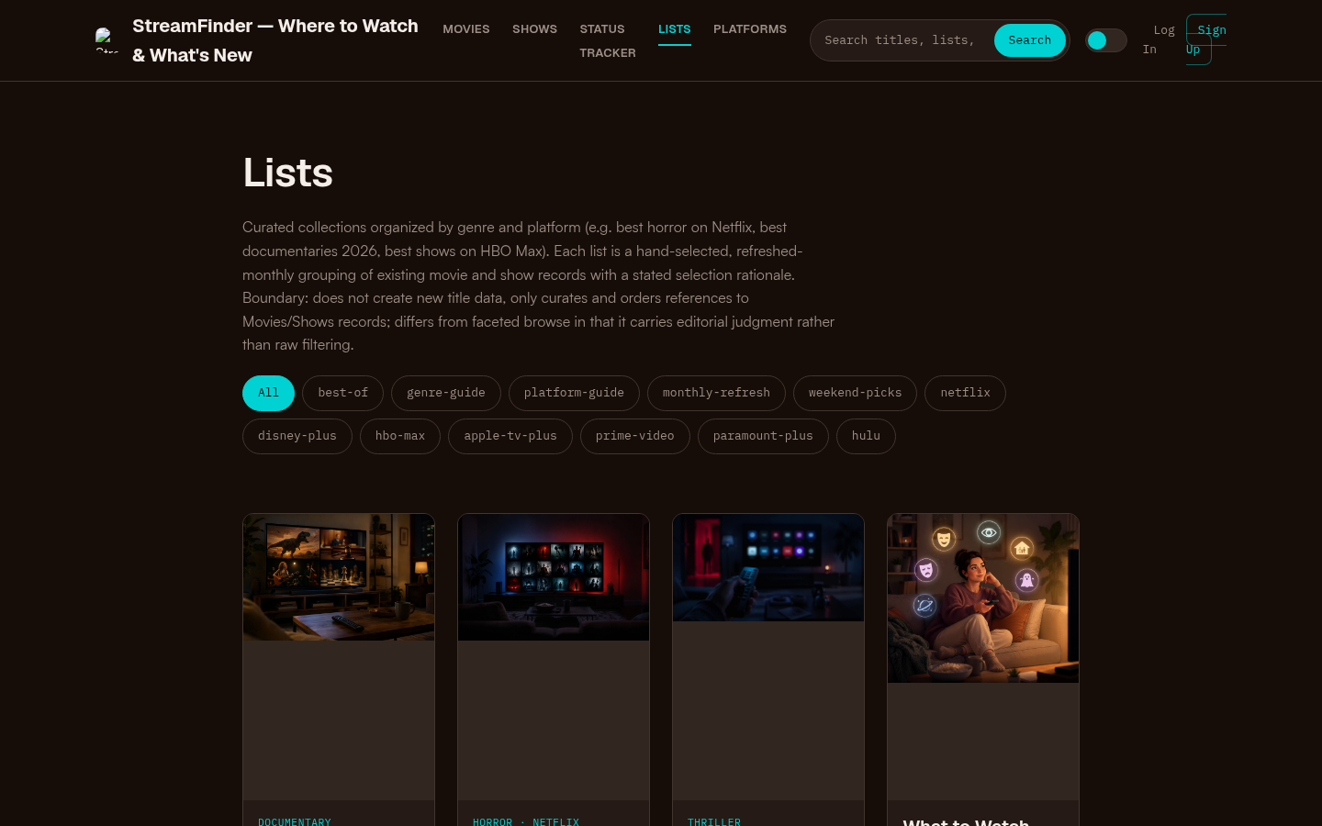Filter lists by best-of tag

[x=342, y=393]
